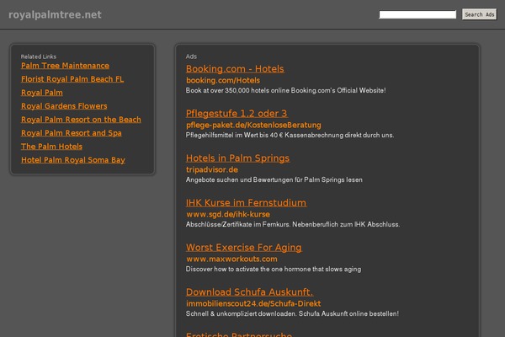This screenshot has width=505, height=337.
Task: Click pflege-paket.de/KostenloseBeratung URL
Action: pyautogui.click(x=253, y=126)
